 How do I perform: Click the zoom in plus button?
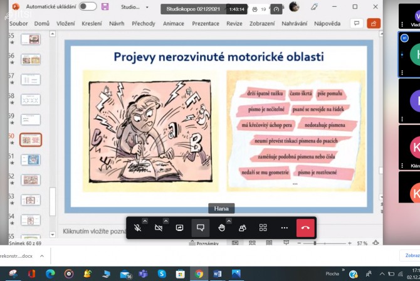pos(349,243)
